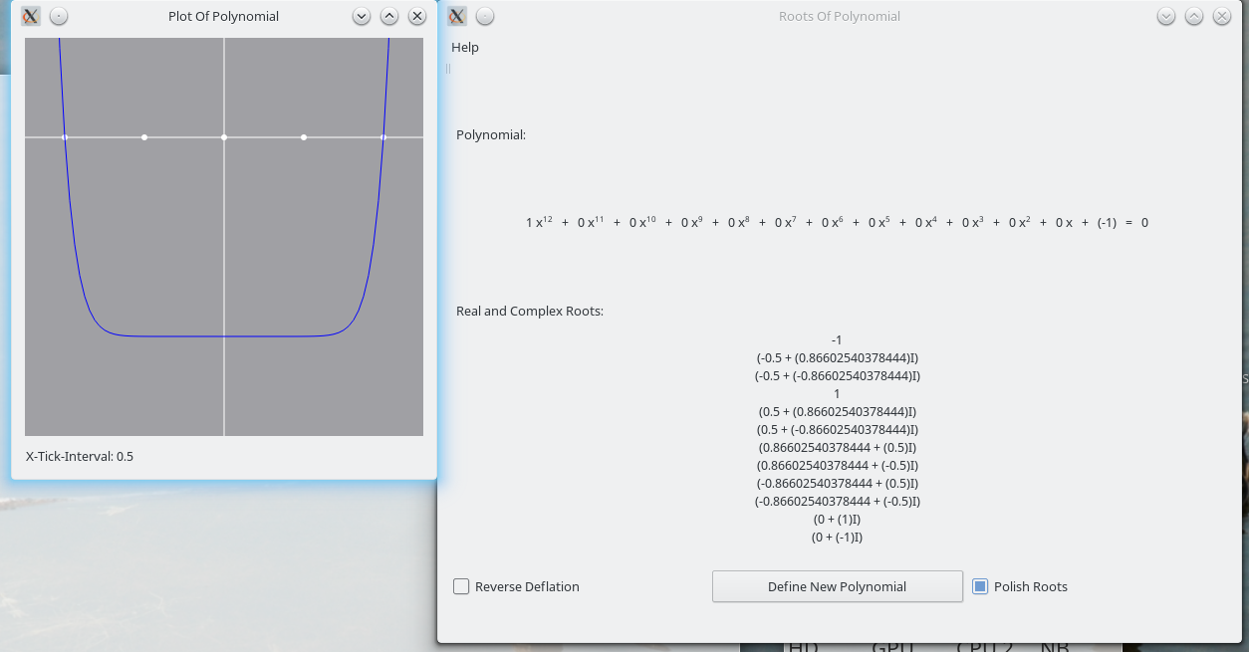Click the toolbar grip handle below Help
Image resolution: width=1249 pixels, height=652 pixels.
click(x=448, y=69)
